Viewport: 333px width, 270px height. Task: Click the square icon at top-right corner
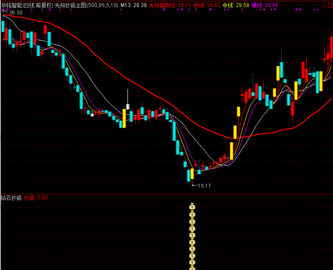[x=329, y=5]
